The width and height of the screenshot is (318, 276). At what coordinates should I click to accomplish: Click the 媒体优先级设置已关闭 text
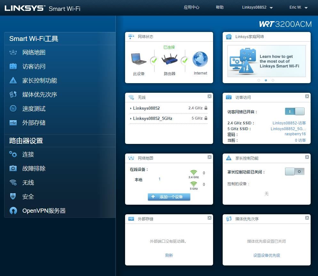pos(266,241)
